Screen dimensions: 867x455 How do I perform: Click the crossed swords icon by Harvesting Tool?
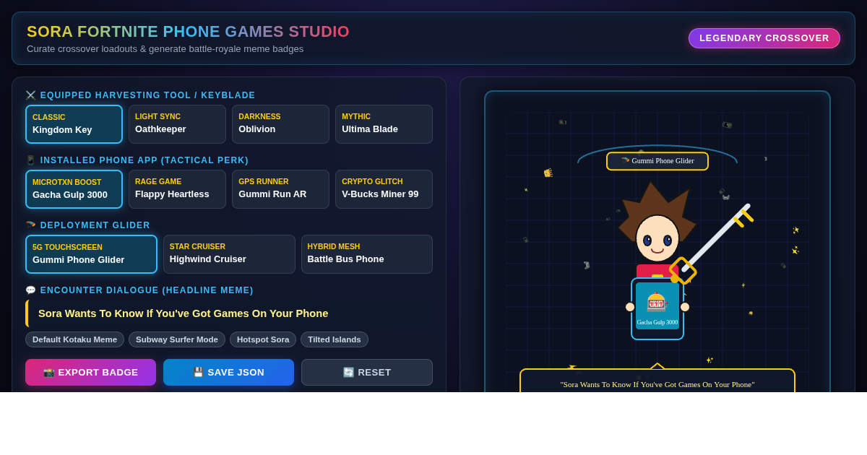coord(30,95)
